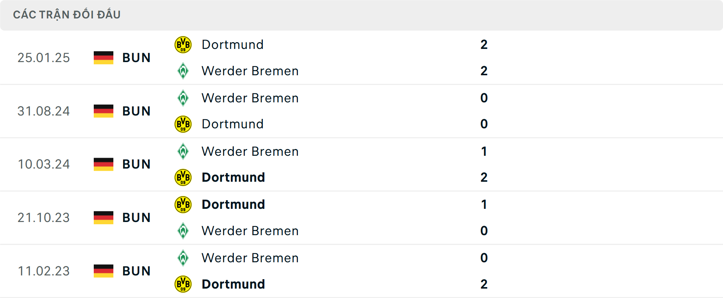This screenshot has width=723, height=298.
Task: Select the Werder Bremen crest in the bottom match
Action: (183, 258)
